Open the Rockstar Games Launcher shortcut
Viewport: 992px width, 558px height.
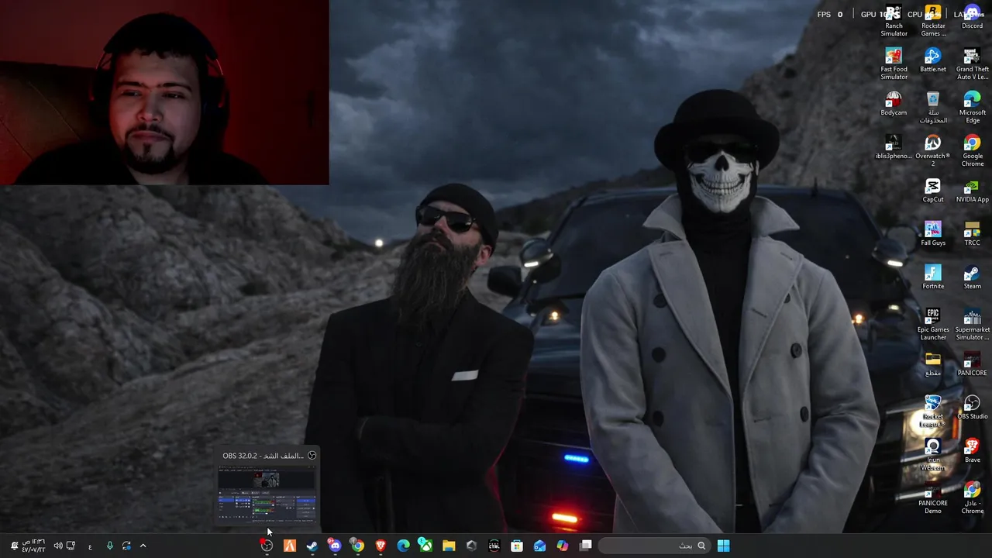coord(933,21)
